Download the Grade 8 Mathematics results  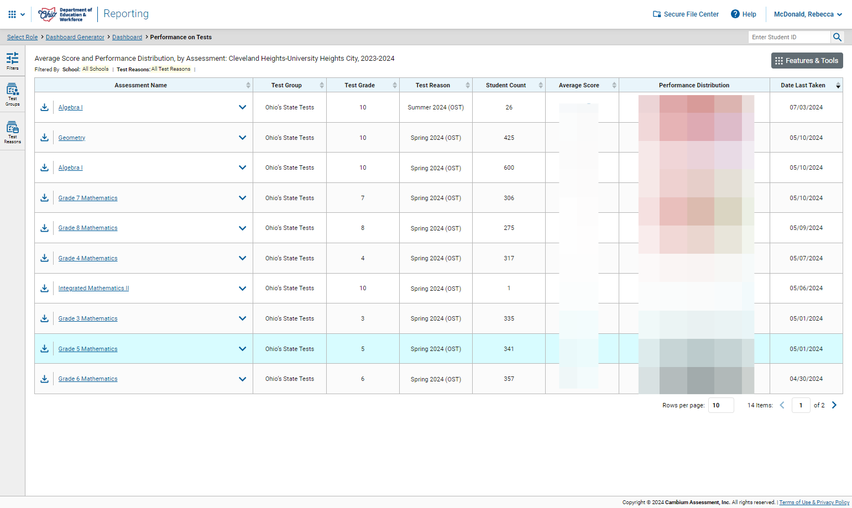45,228
